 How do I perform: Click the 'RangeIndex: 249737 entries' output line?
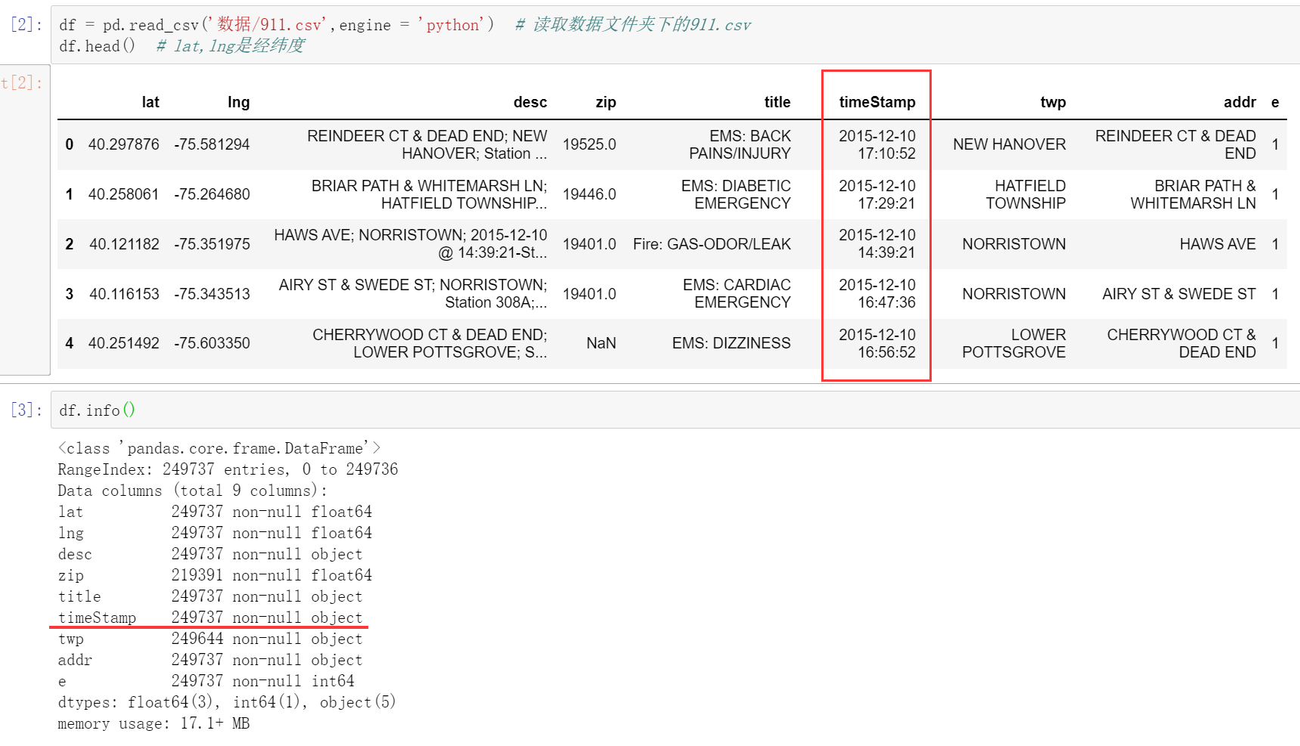point(228,469)
